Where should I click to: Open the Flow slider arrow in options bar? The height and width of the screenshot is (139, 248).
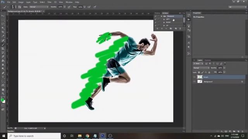(x=84, y=7)
